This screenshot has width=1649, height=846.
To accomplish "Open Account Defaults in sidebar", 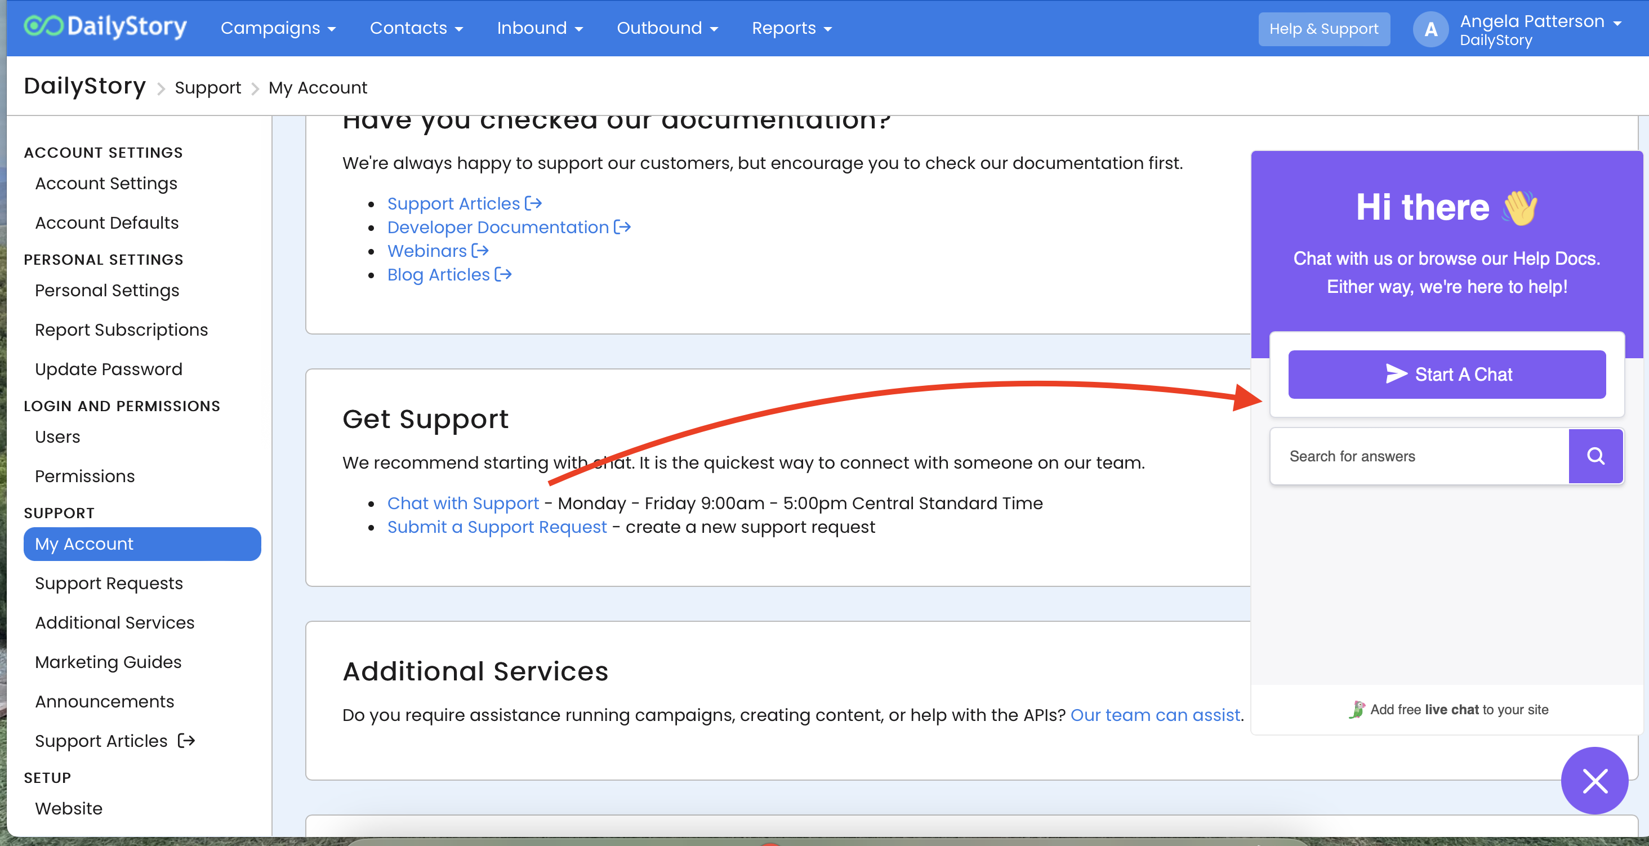I will (x=106, y=223).
